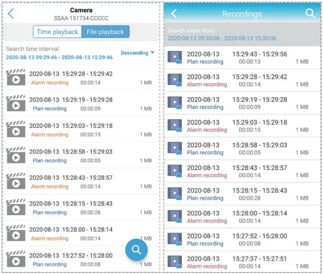Select Recordings row time 15:28:58 - 15:29:03
Image resolution: width=323 pixels, height=274 pixels.
coord(260,145)
